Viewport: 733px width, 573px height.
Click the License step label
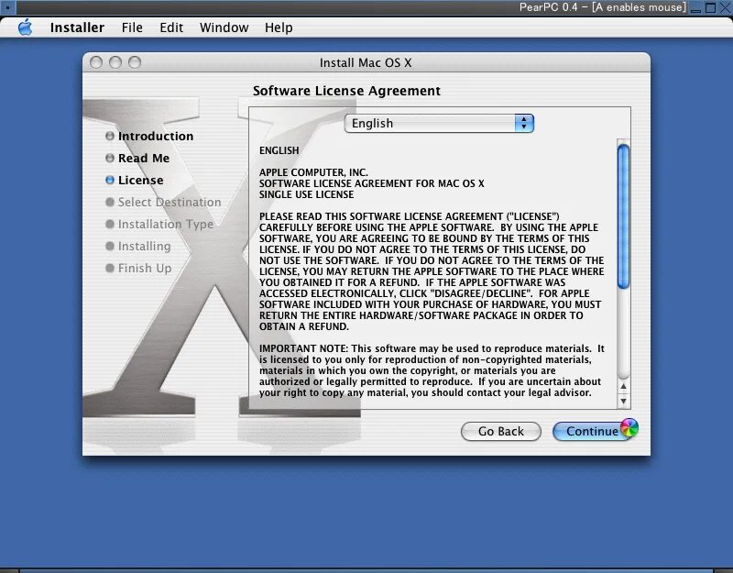pyautogui.click(x=141, y=180)
